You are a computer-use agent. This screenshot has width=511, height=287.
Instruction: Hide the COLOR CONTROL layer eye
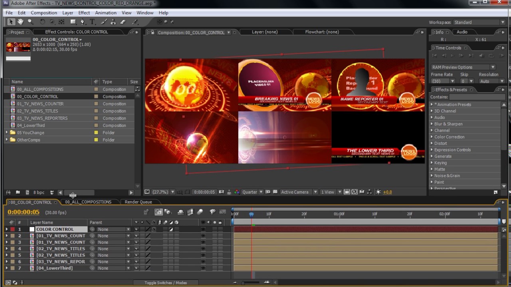click(x=203, y=229)
